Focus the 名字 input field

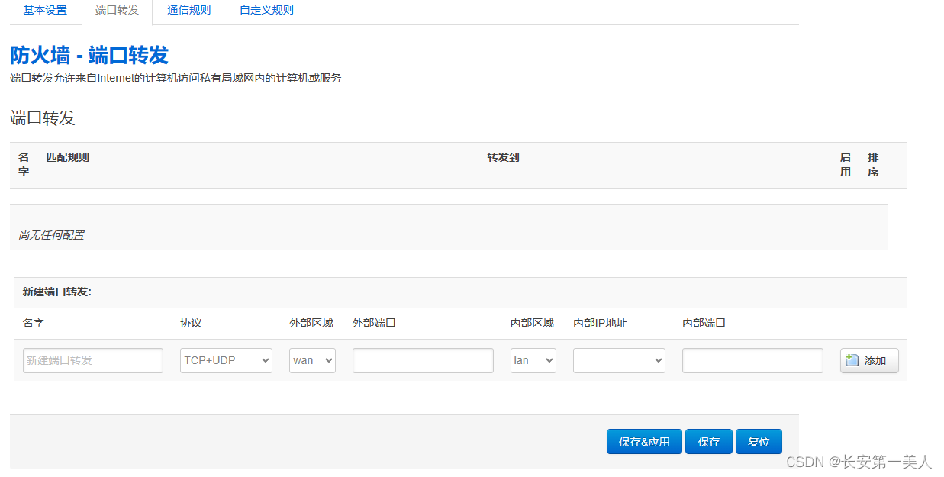(x=93, y=360)
